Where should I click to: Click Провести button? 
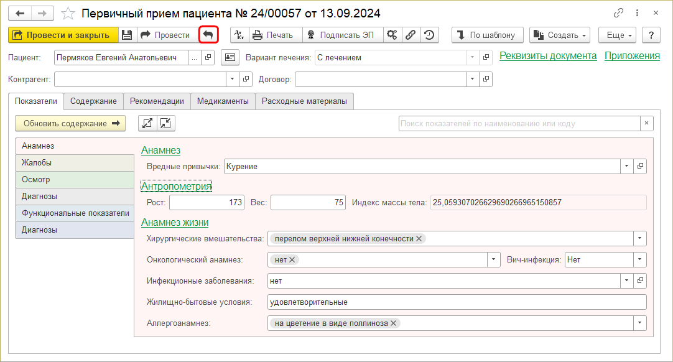[x=167, y=35]
